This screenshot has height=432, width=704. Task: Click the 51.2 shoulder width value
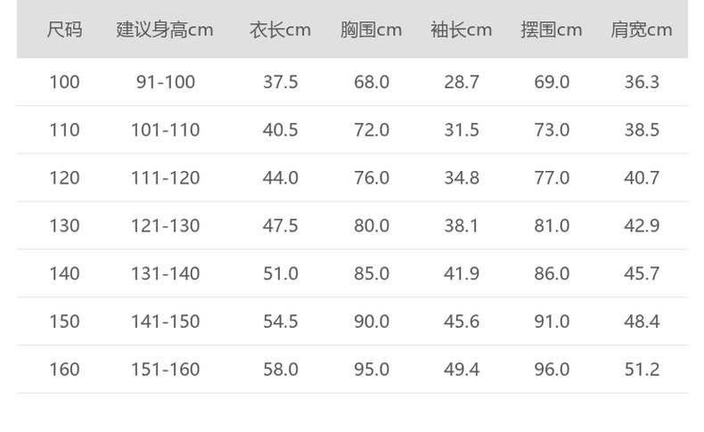[641, 369]
